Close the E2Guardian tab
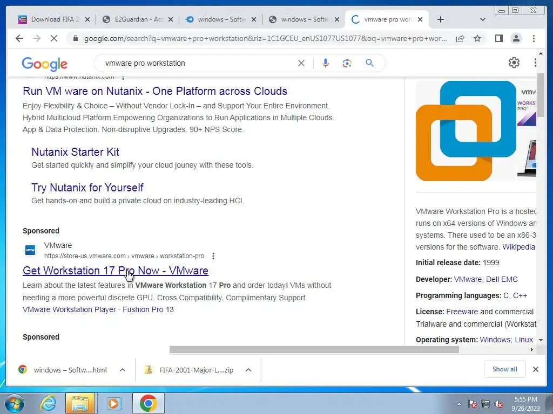Image resolution: width=553 pixels, height=414 pixels. click(171, 19)
